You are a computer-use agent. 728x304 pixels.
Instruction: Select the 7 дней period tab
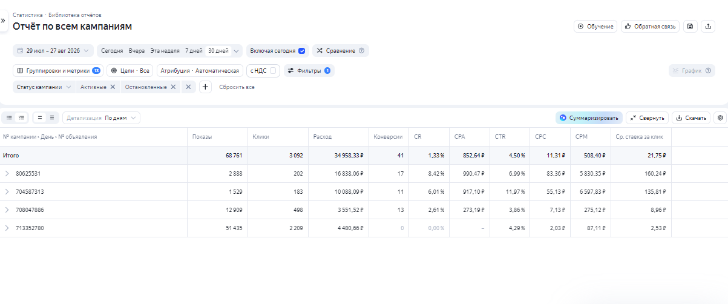[194, 51]
